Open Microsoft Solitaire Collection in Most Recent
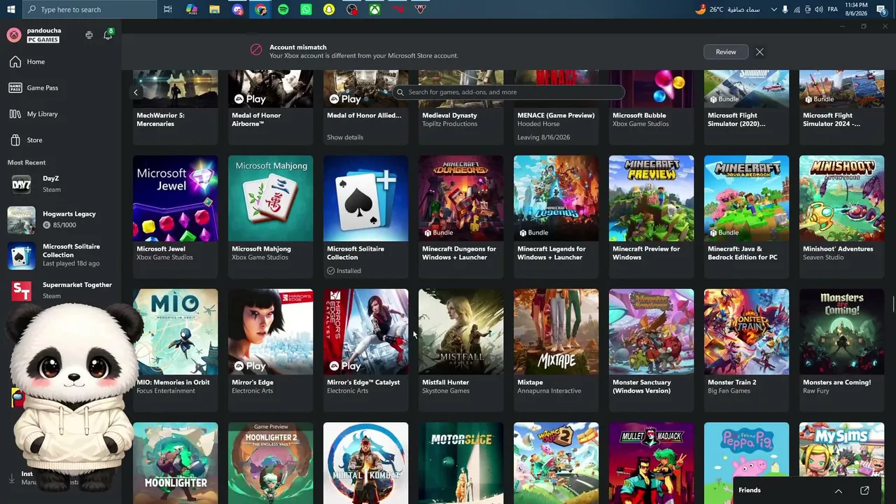This screenshot has width=896, height=504. pos(60,255)
